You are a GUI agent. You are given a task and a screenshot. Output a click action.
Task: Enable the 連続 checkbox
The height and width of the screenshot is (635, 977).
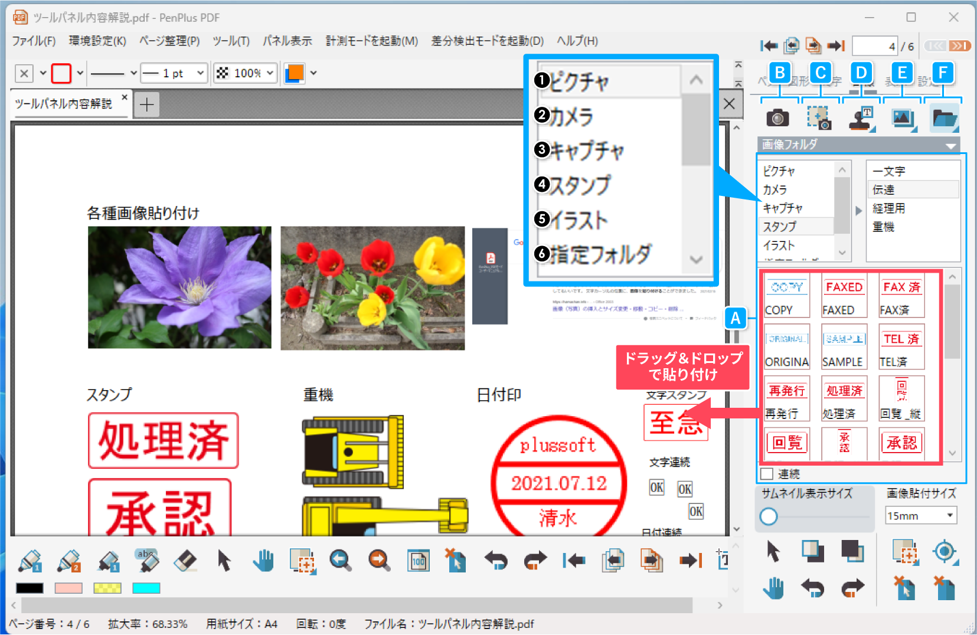click(767, 474)
